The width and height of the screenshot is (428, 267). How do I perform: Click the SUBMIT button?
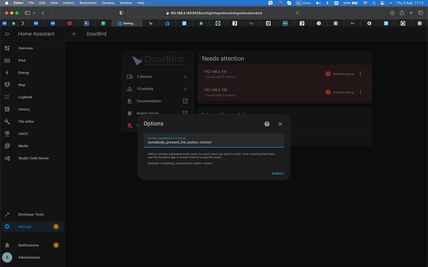pos(277,173)
